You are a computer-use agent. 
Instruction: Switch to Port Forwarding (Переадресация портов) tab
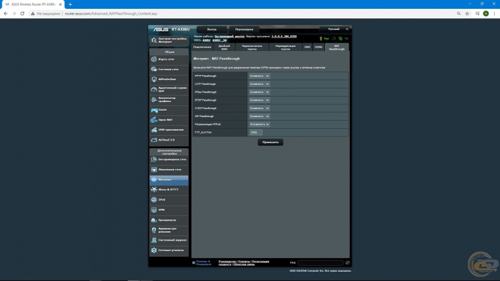(x=285, y=47)
